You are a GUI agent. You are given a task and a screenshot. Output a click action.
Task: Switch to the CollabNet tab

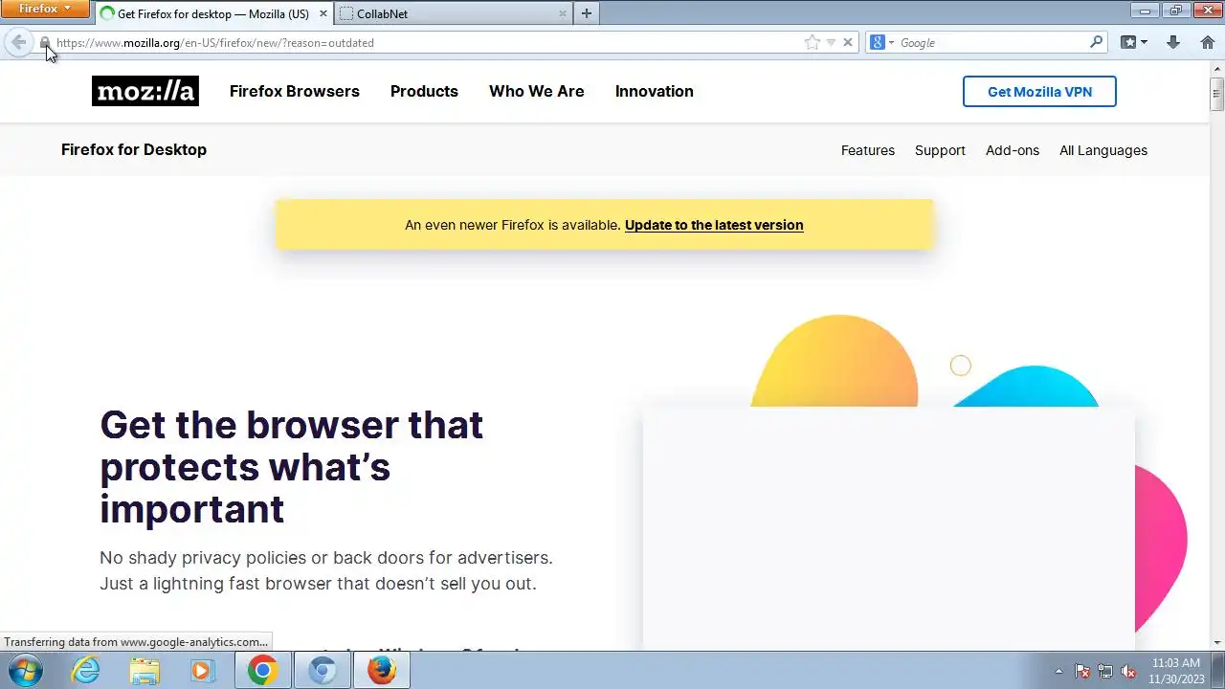pos(455,13)
